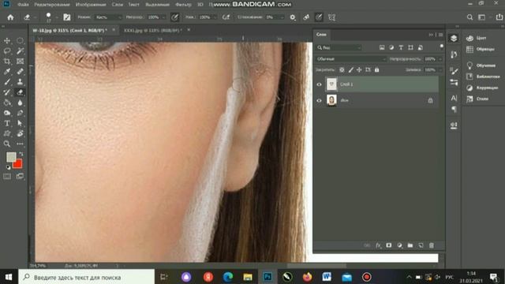Viewport: 505px width, 284px height.
Task: Select the Слой 1 layer thumbnail
Action: click(331, 84)
